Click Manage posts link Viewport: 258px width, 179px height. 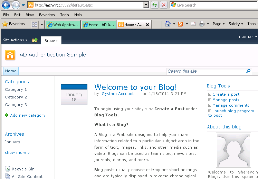(226, 100)
